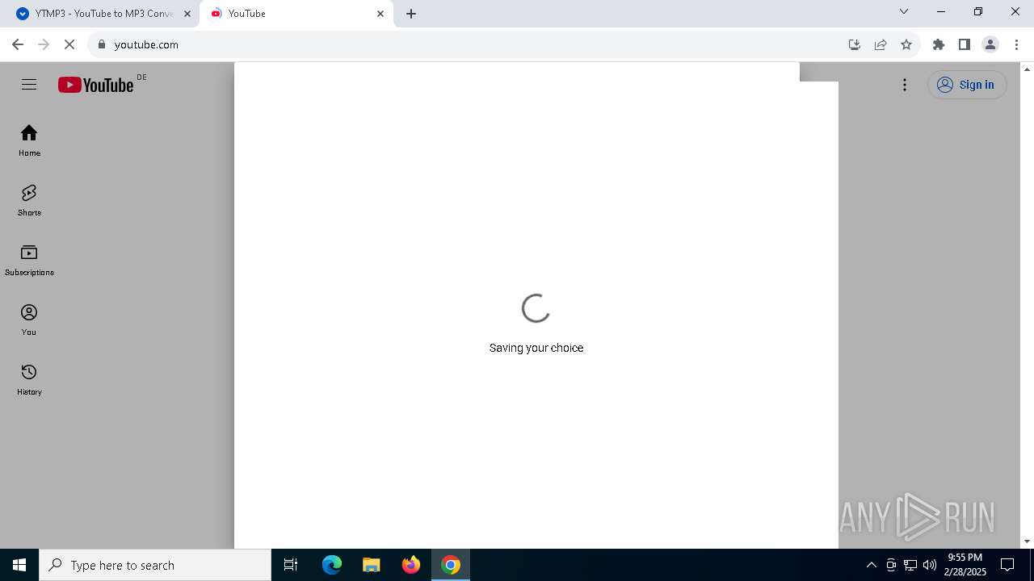Image resolution: width=1034 pixels, height=581 pixels.
Task: Click the Sign in button
Action: [967, 85]
